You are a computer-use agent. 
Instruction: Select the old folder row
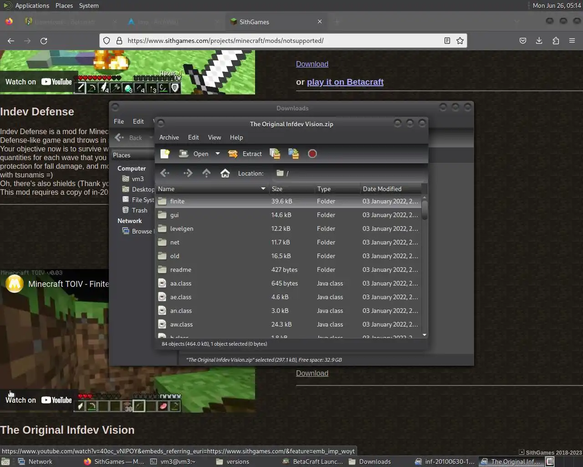point(288,256)
